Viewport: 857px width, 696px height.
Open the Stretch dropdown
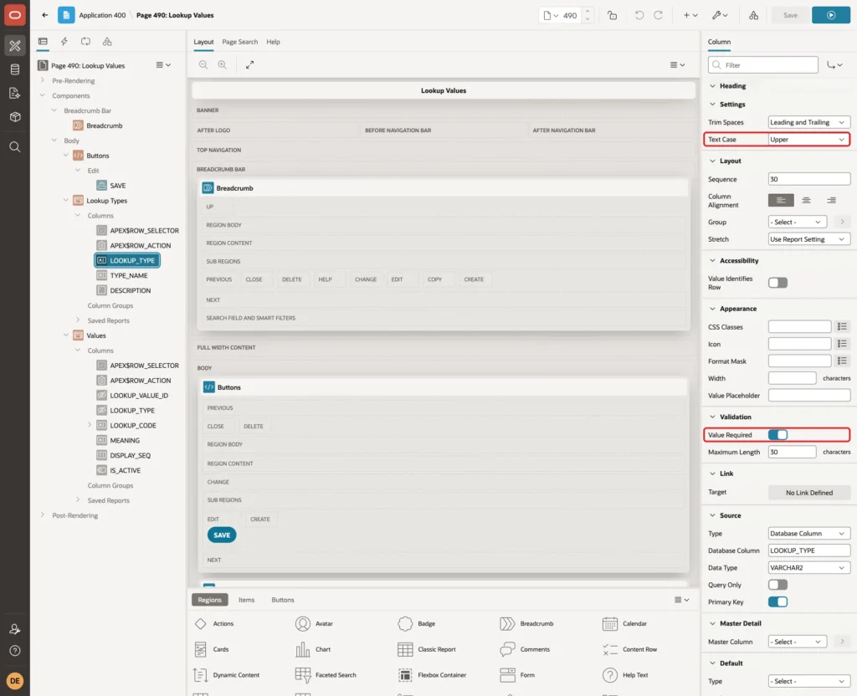point(809,239)
